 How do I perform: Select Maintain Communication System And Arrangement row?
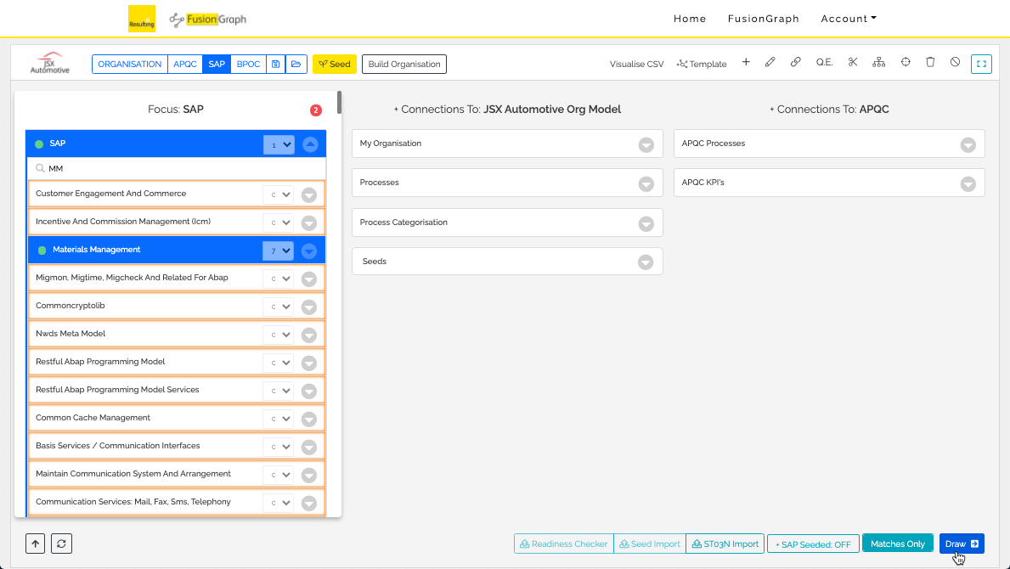click(x=177, y=475)
